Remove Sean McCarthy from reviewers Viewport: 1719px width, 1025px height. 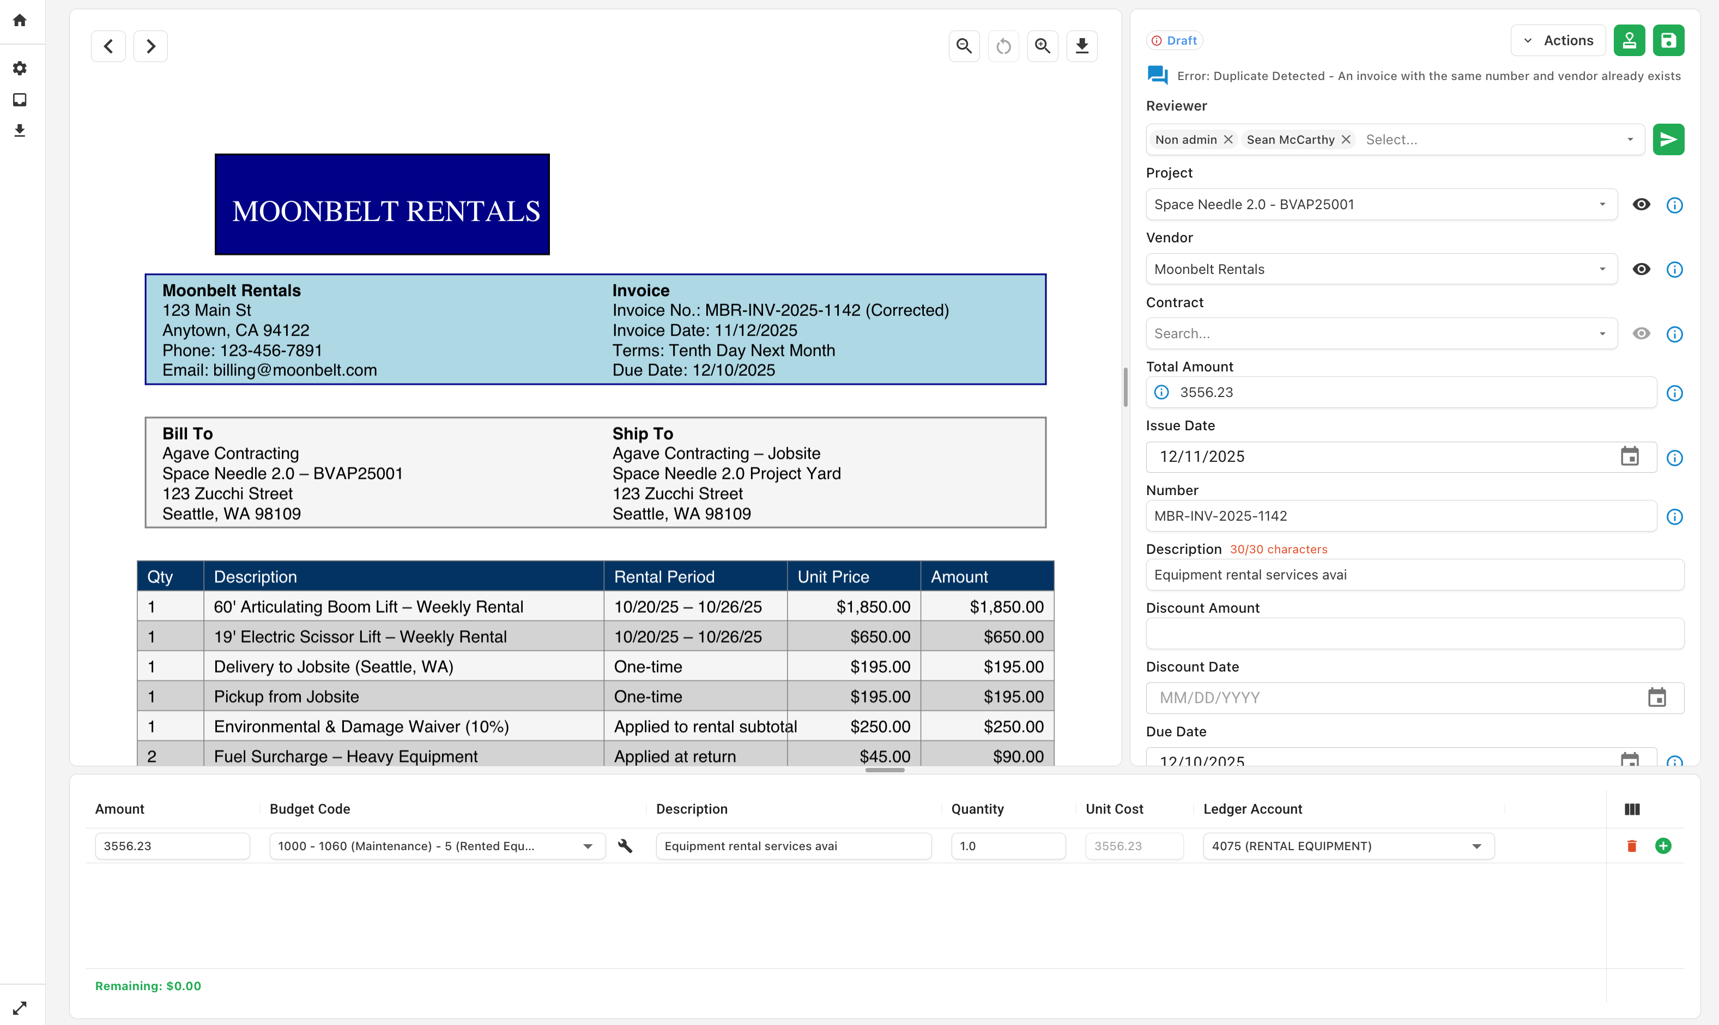pos(1346,139)
